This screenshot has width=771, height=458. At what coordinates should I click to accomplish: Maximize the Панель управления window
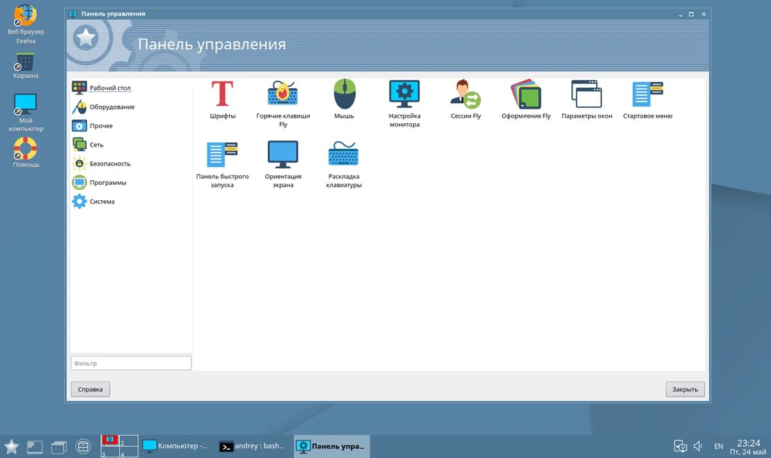[x=691, y=13]
